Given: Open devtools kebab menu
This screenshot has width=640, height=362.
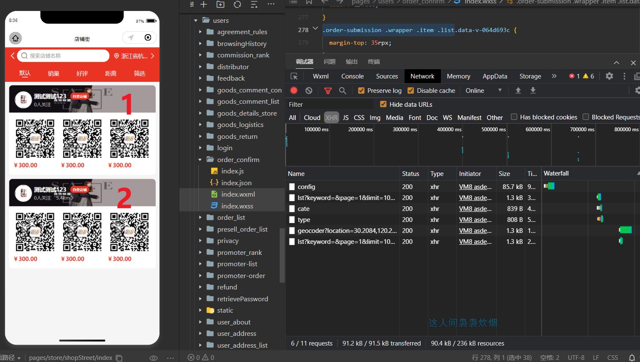Looking at the screenshot, I should 624,76.
